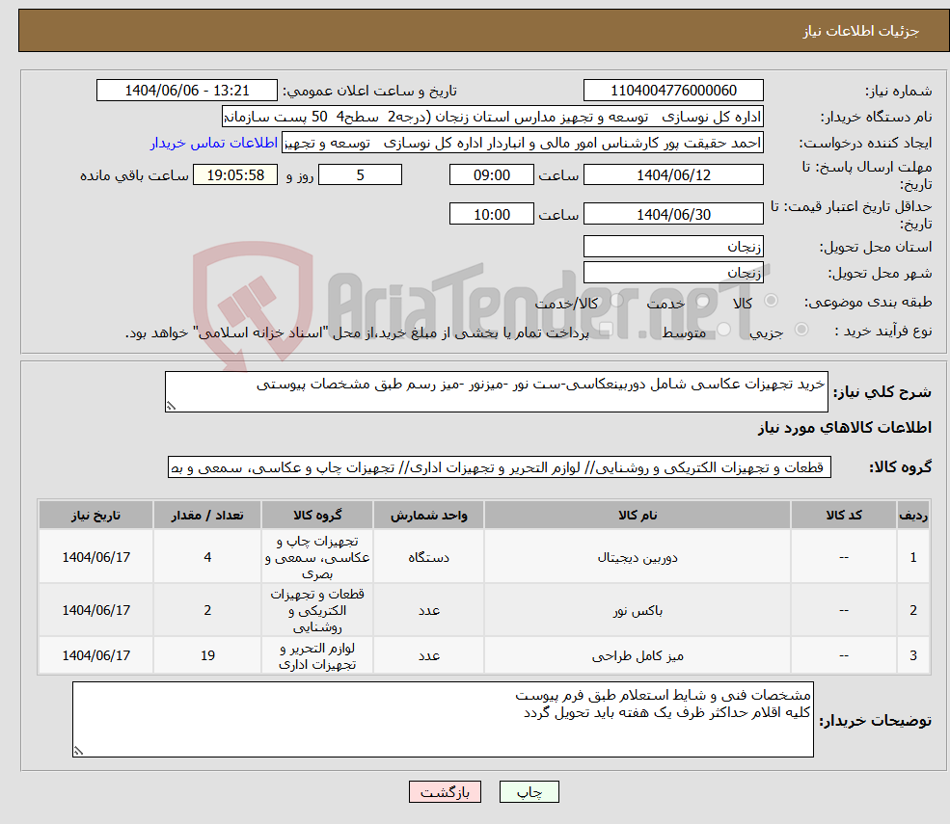Select the کالا/خدمت radio button
The width and height of the screenshot is (950, 824).
point(614,302)
